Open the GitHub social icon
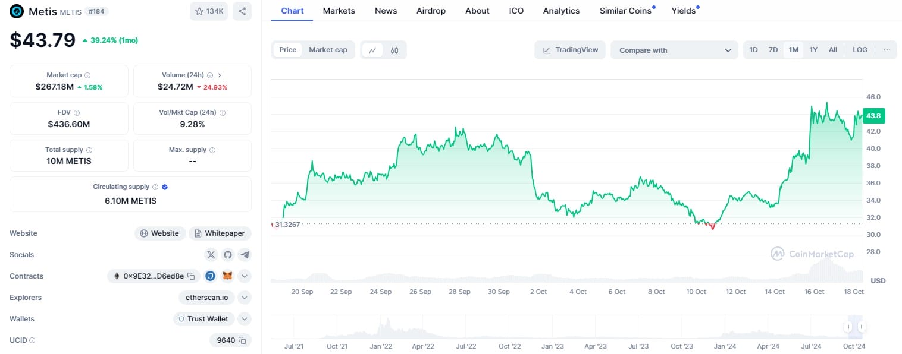Screen dimensions: 902x354 pos(227,255)
